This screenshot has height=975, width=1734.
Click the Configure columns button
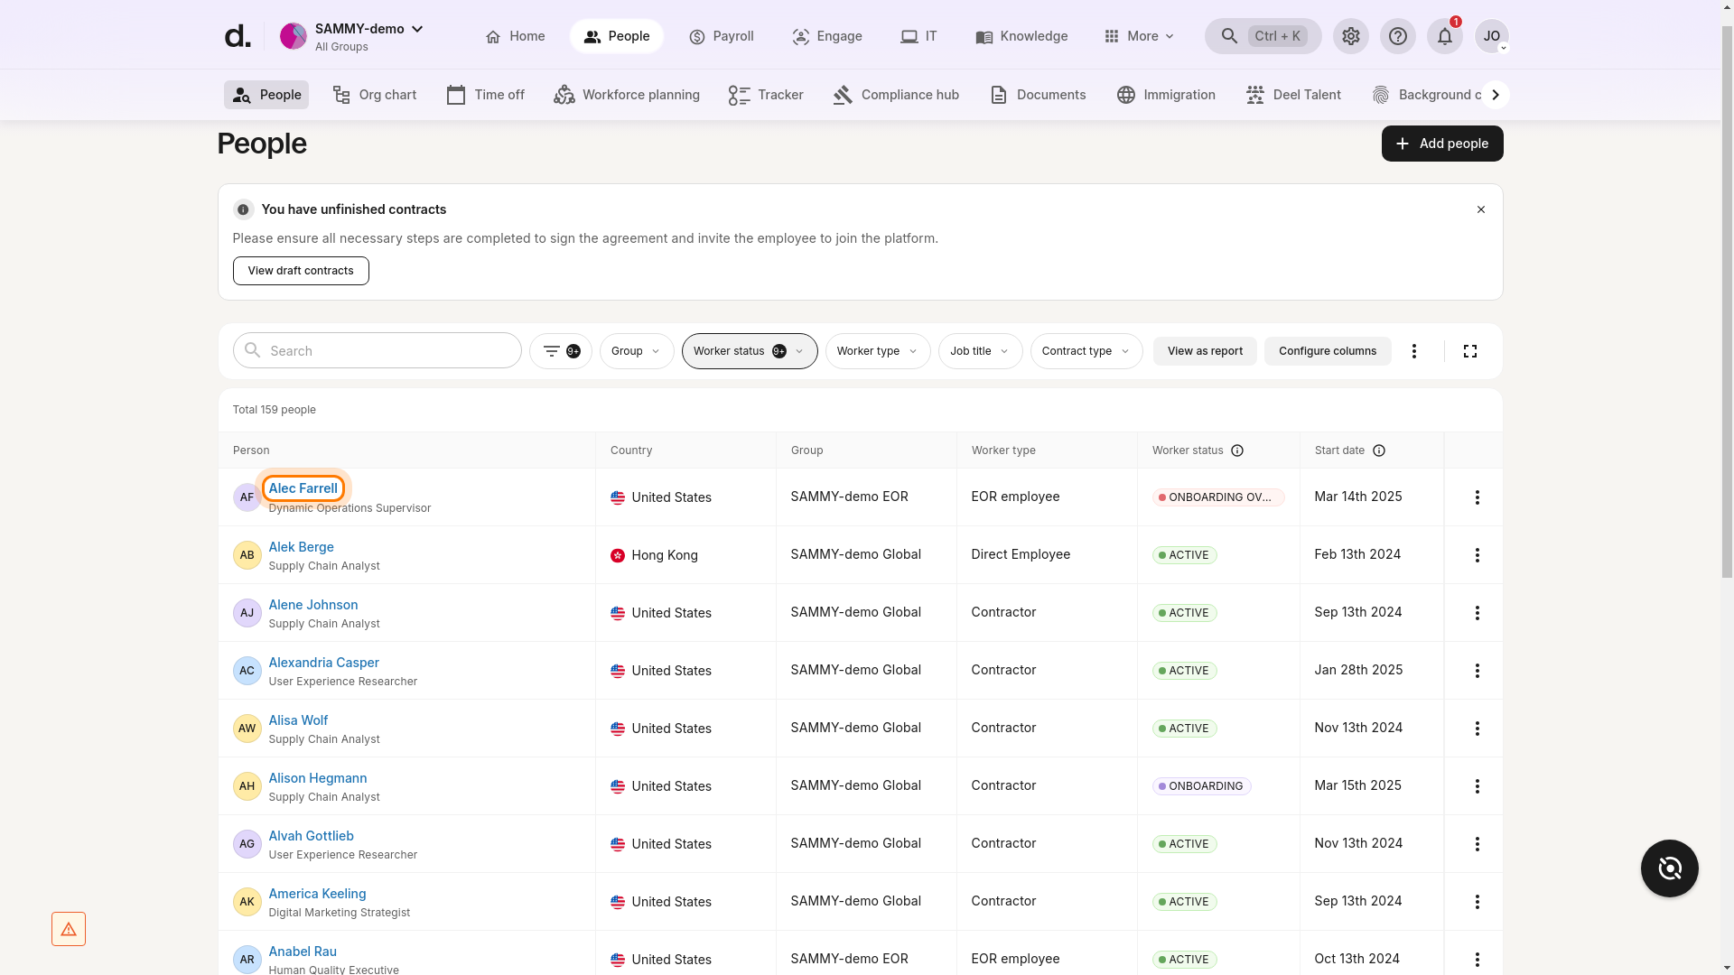tap(1328, 351)
